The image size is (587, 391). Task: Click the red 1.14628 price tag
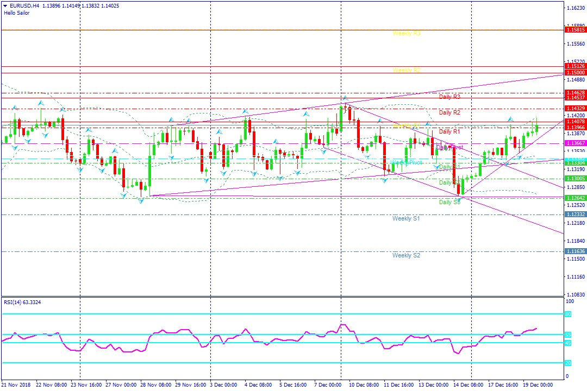click(x=576, y=92)
